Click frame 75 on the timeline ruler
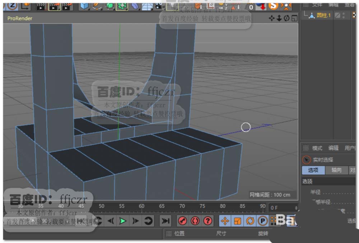Screen dimensions: 359x243 click(x=202, y=206)
